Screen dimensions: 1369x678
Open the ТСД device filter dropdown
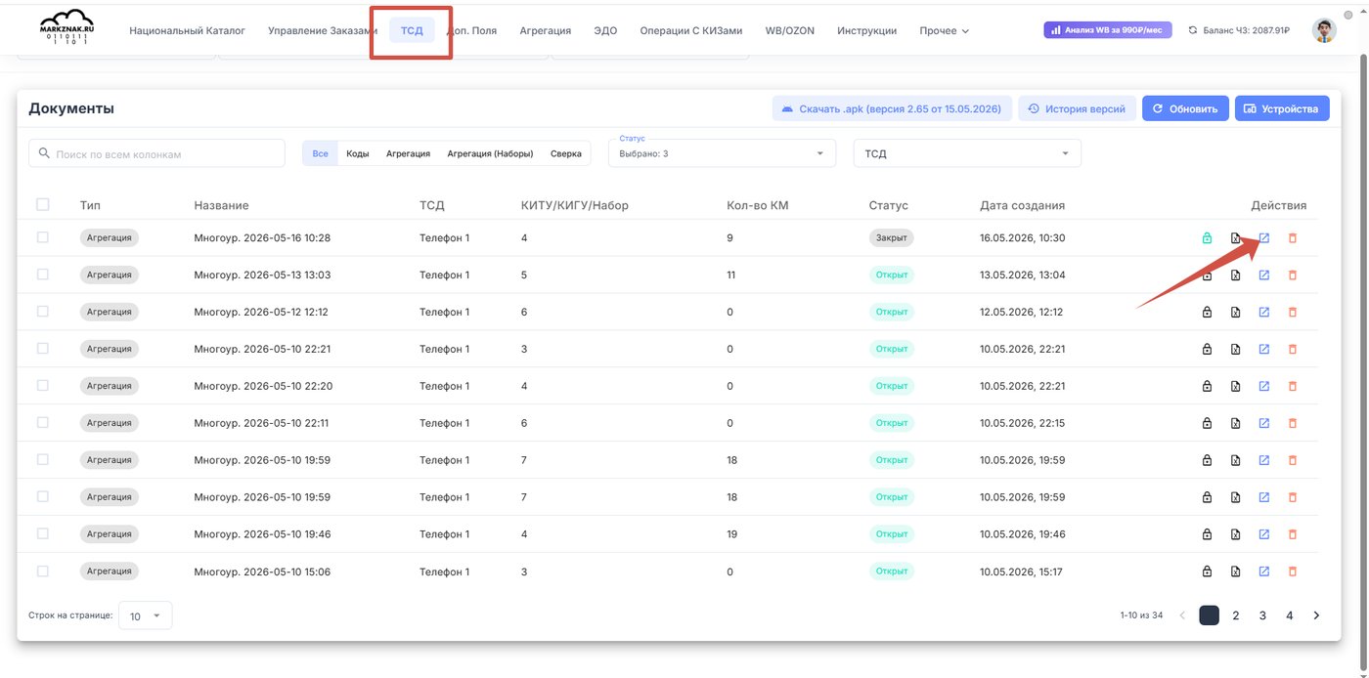967,153
